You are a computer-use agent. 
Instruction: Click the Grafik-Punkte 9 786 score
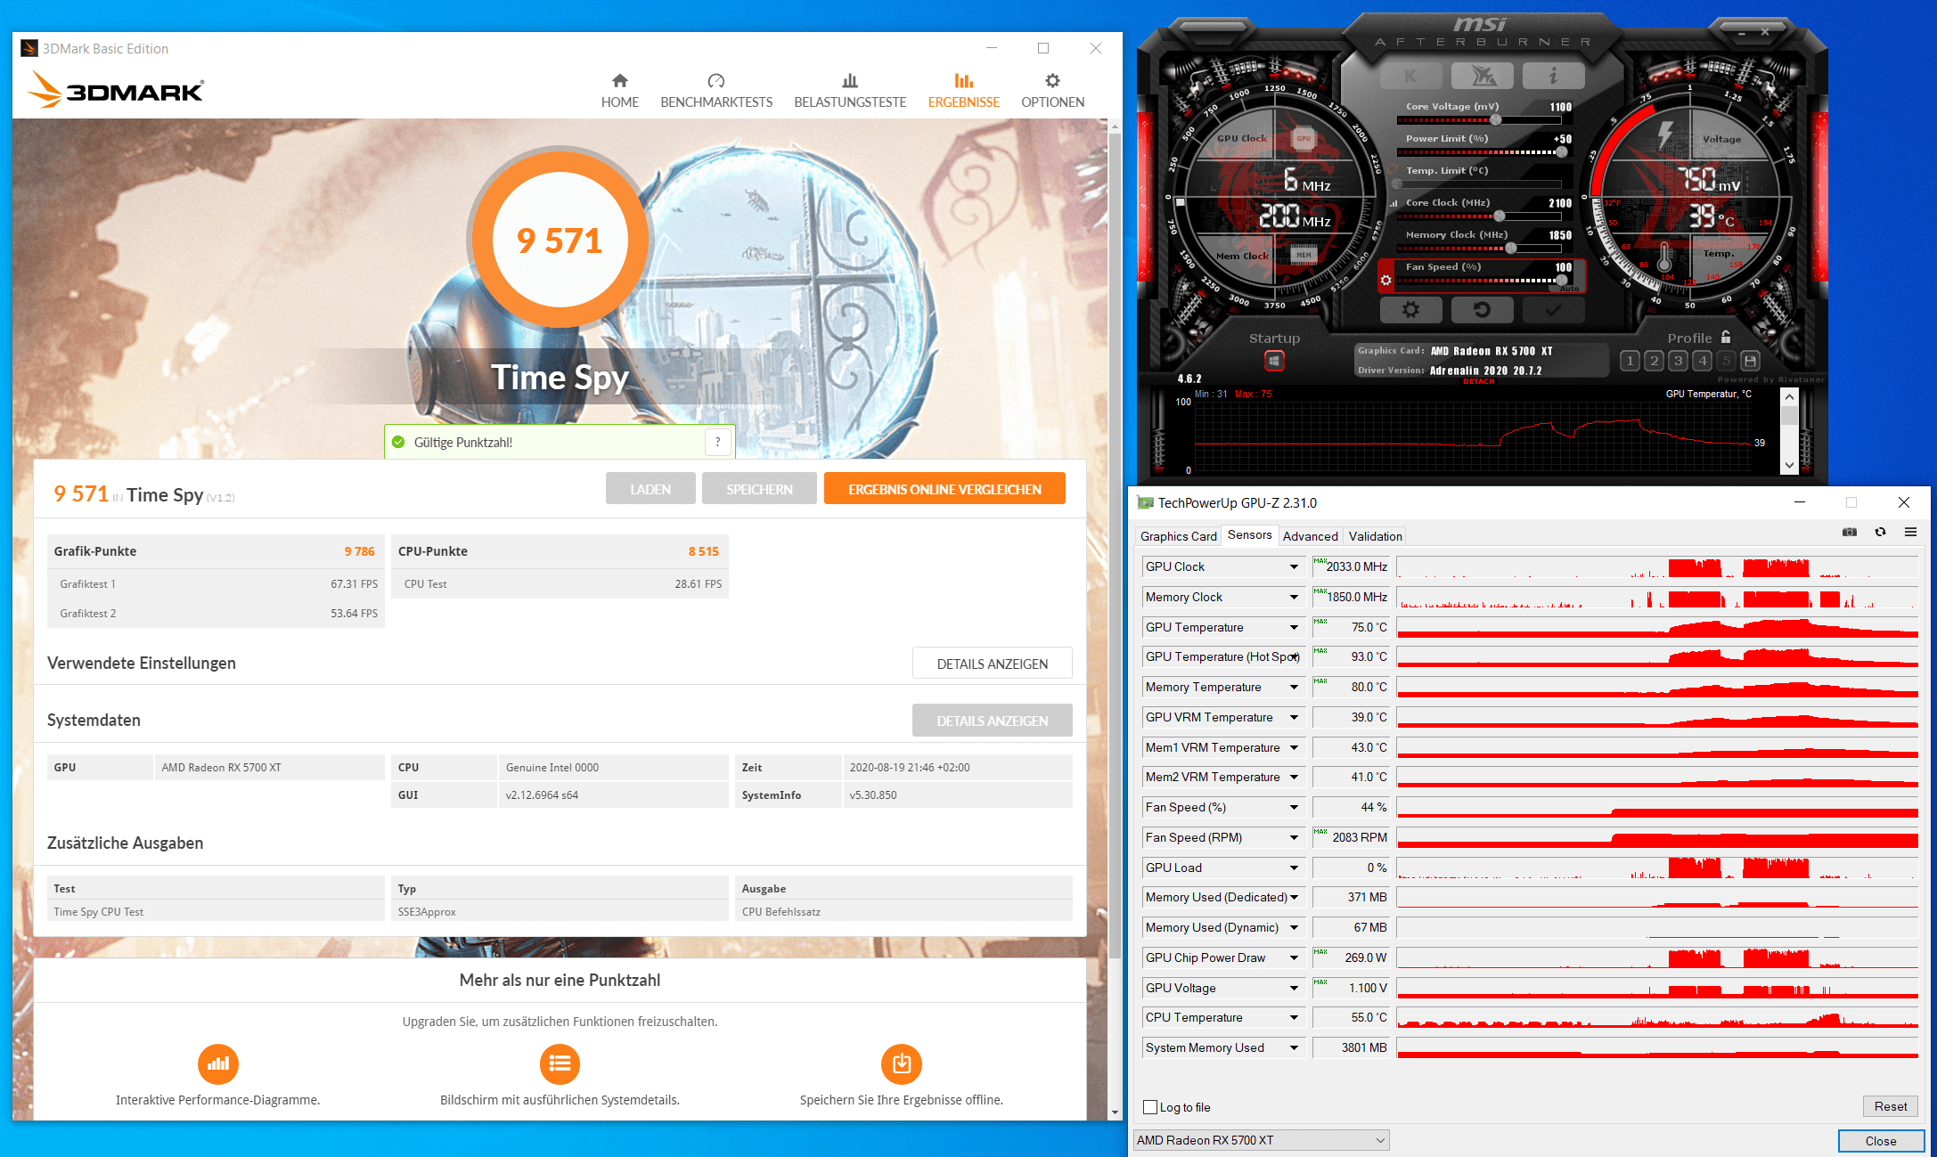click(359, 551)
